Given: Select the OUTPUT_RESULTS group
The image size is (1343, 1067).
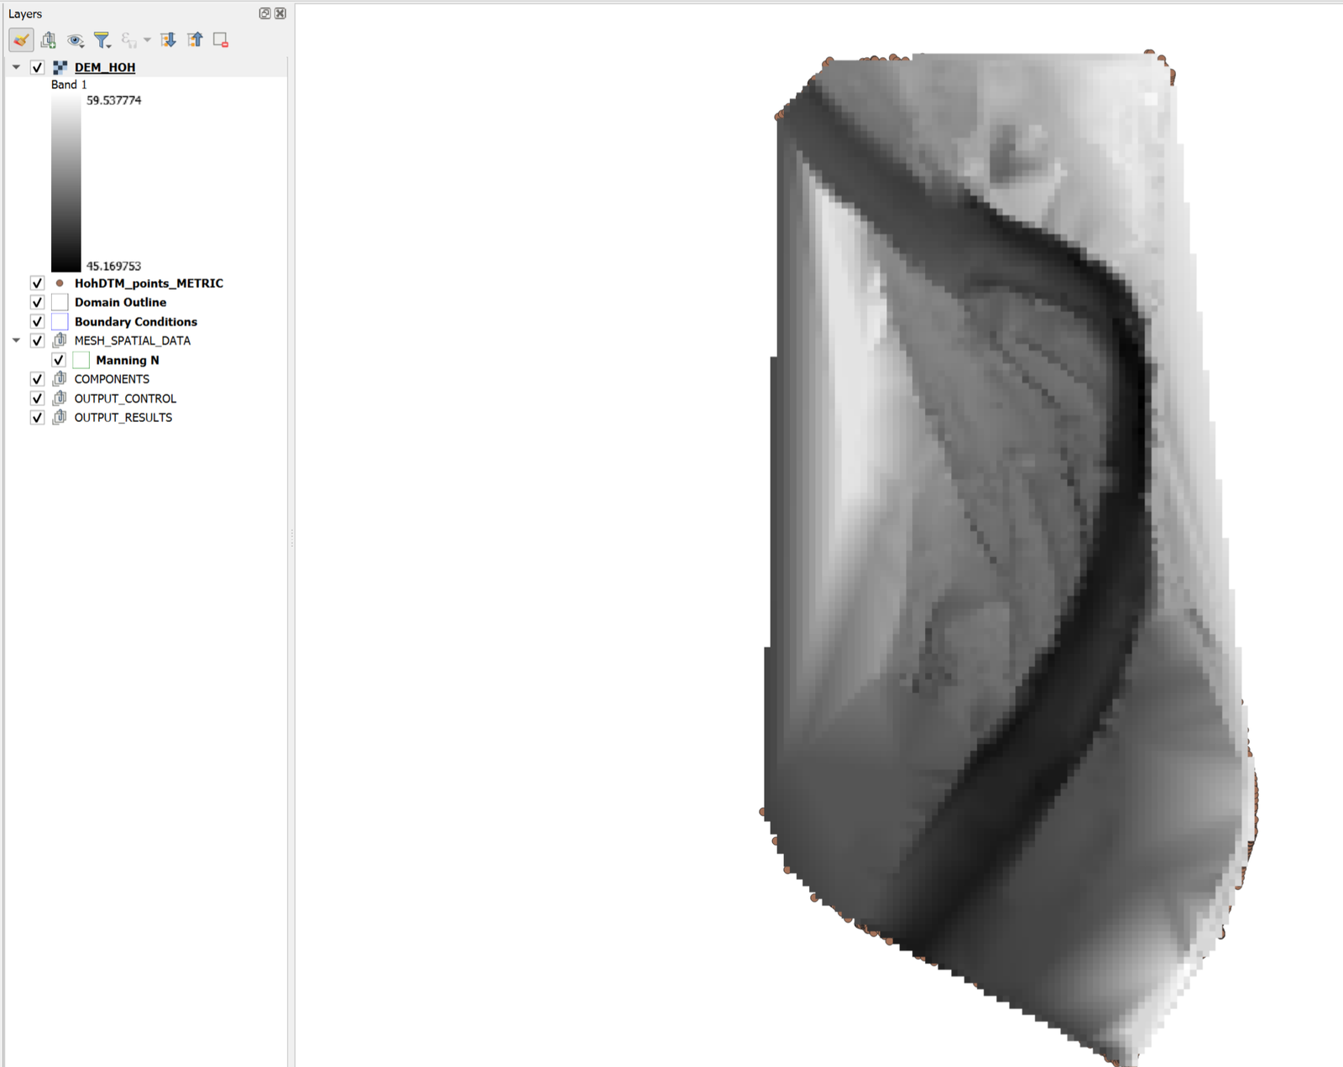Looking at the screenshot, I should pos(123,418).
